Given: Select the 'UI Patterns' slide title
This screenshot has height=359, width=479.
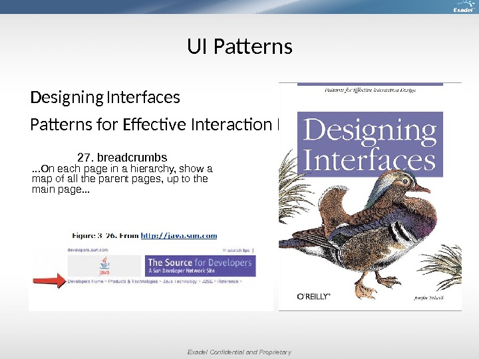Looking at the screenshot, I should (x=239, y=47).
